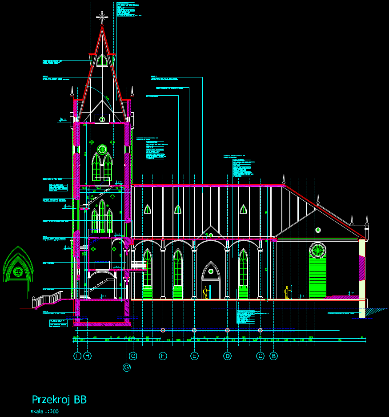Select the lower G' axis bubble
The image size is (389, 417).
coord(127,368)
